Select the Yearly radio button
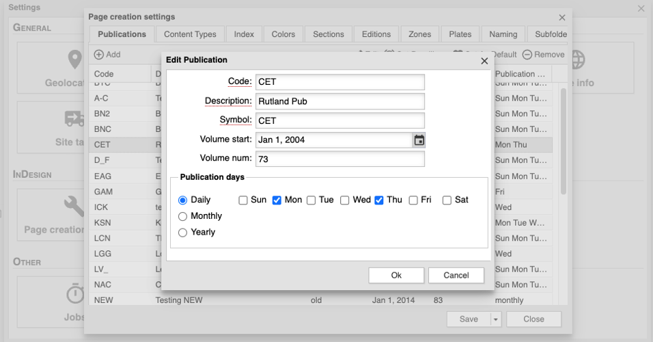 click(x=182, y=233)
